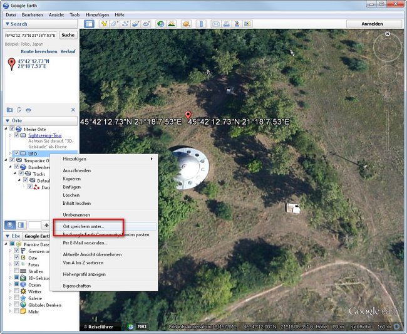Screen dimensions: 407x334
Task: Click the print toolbar icon
Action: tap(226, 24)
